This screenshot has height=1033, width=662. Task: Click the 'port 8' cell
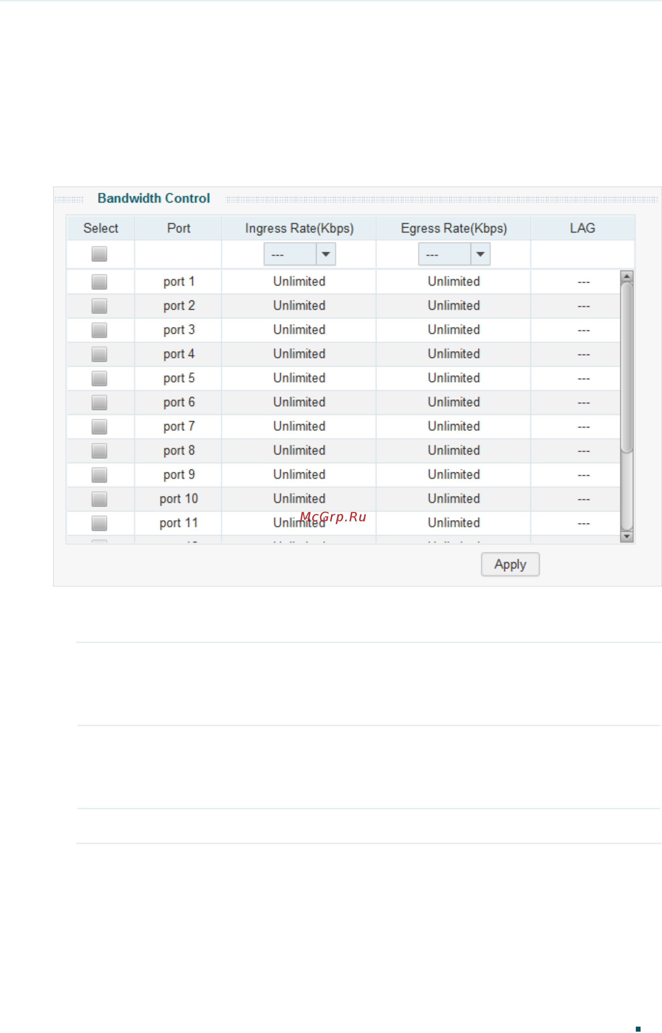click(178, 451)
